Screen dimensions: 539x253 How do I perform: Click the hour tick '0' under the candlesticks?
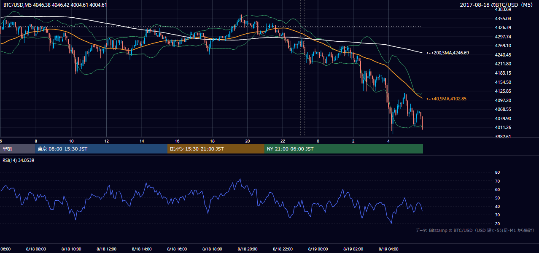coord(318,141)
